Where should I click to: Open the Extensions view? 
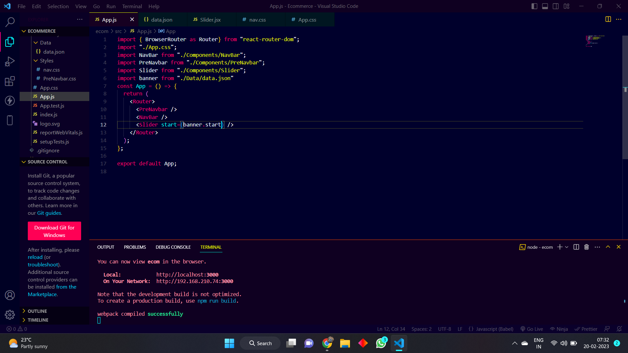coord(10,81)
